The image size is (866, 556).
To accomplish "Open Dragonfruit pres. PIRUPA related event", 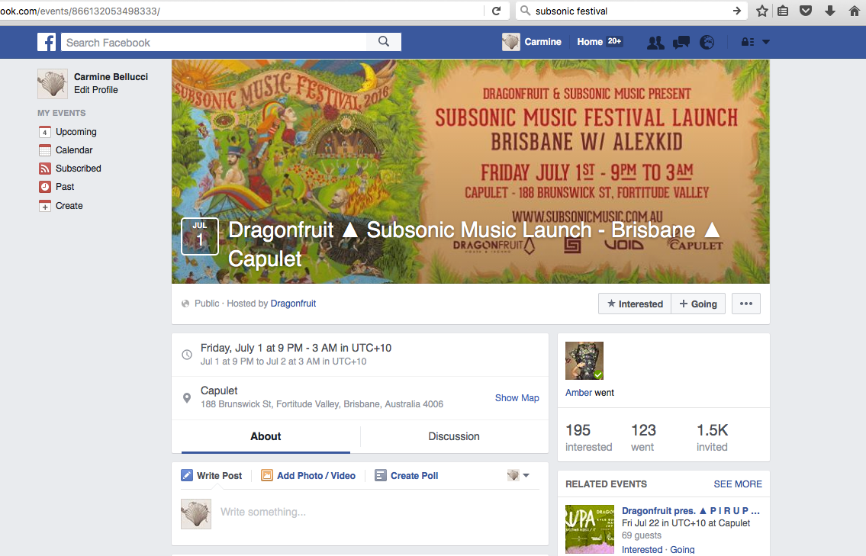I will [x=691, y=511].
